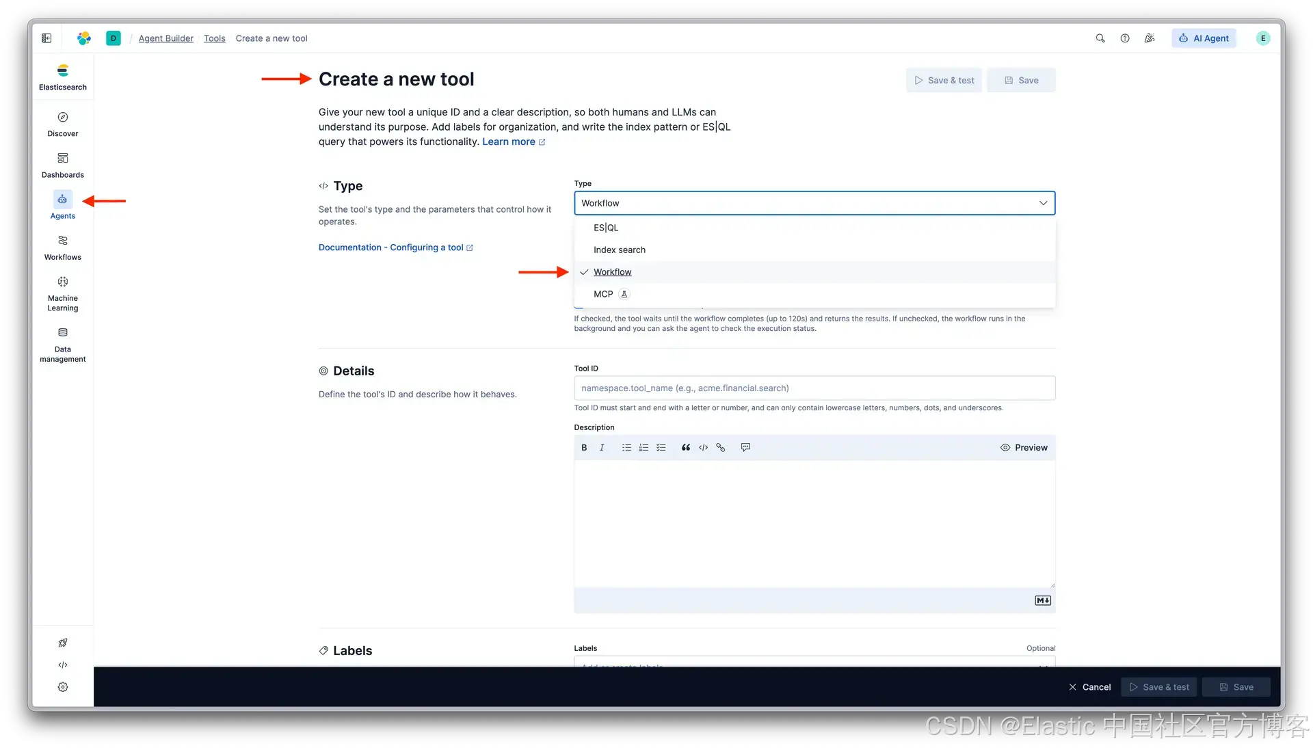Click Cancel in the bottom bar
Screen dimensions: 1313x748
tap(1089, 687)
